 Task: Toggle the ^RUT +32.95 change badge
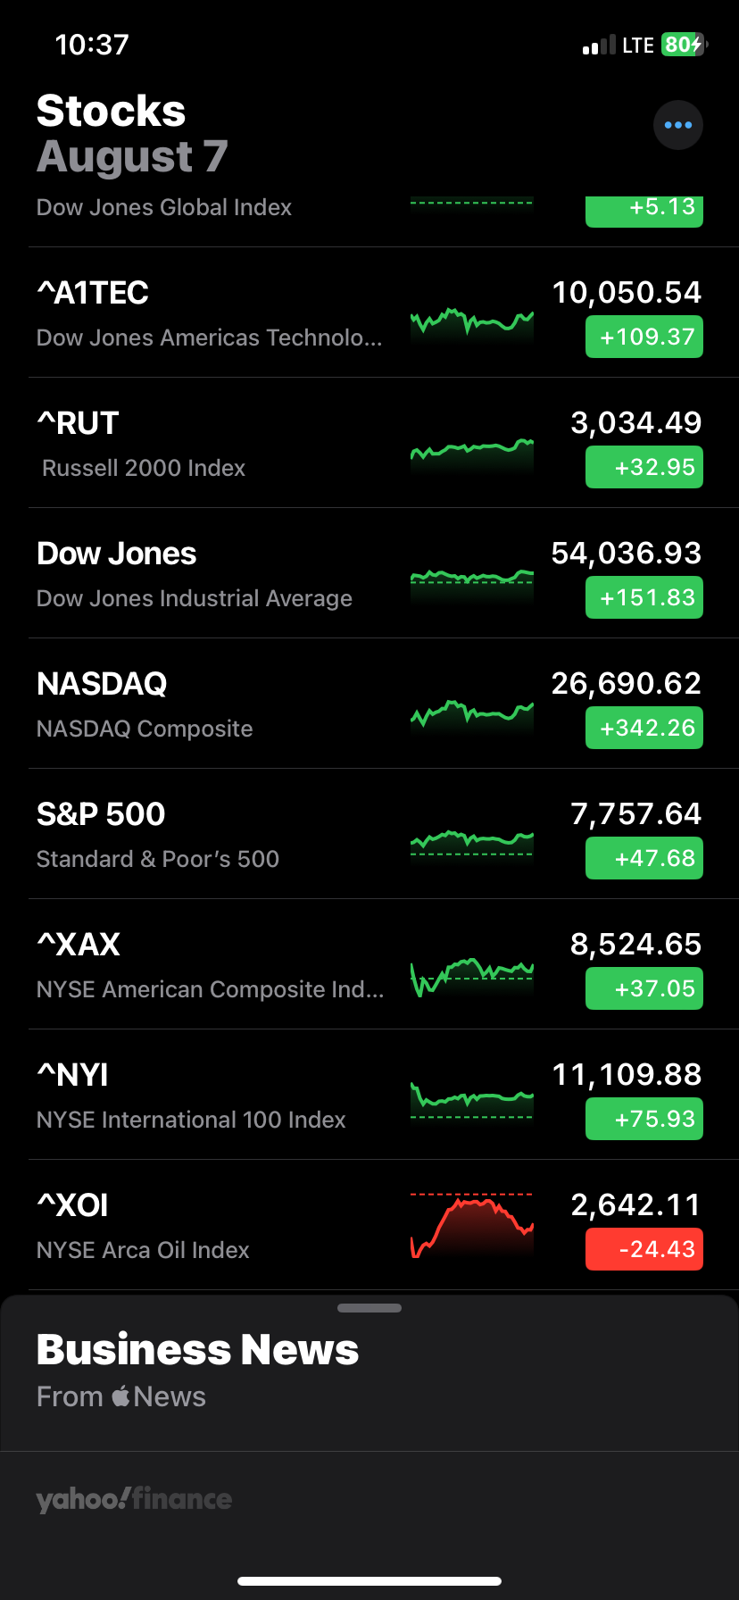pyautogui.click(x=644, y=467)
